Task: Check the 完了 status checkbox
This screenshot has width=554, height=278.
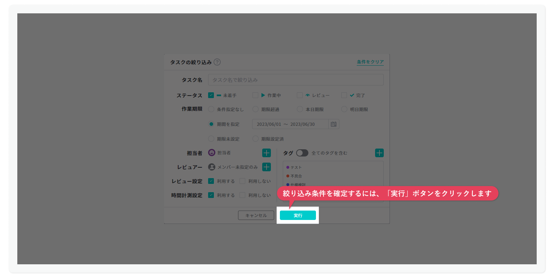Action: point(344,95)
